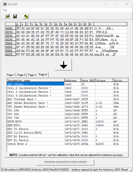Click hex dump row header 0000

(10, 28)
